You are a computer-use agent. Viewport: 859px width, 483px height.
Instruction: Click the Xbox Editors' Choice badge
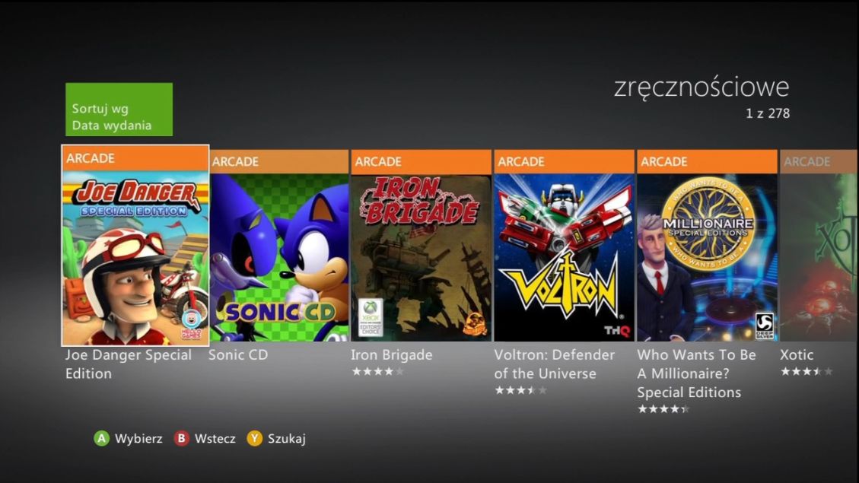pyautogui.click(x=371, y=317)
